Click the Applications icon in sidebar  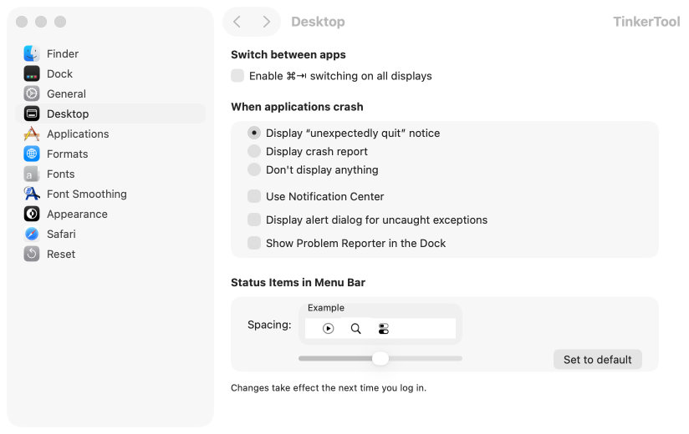(x=32, y=134)
